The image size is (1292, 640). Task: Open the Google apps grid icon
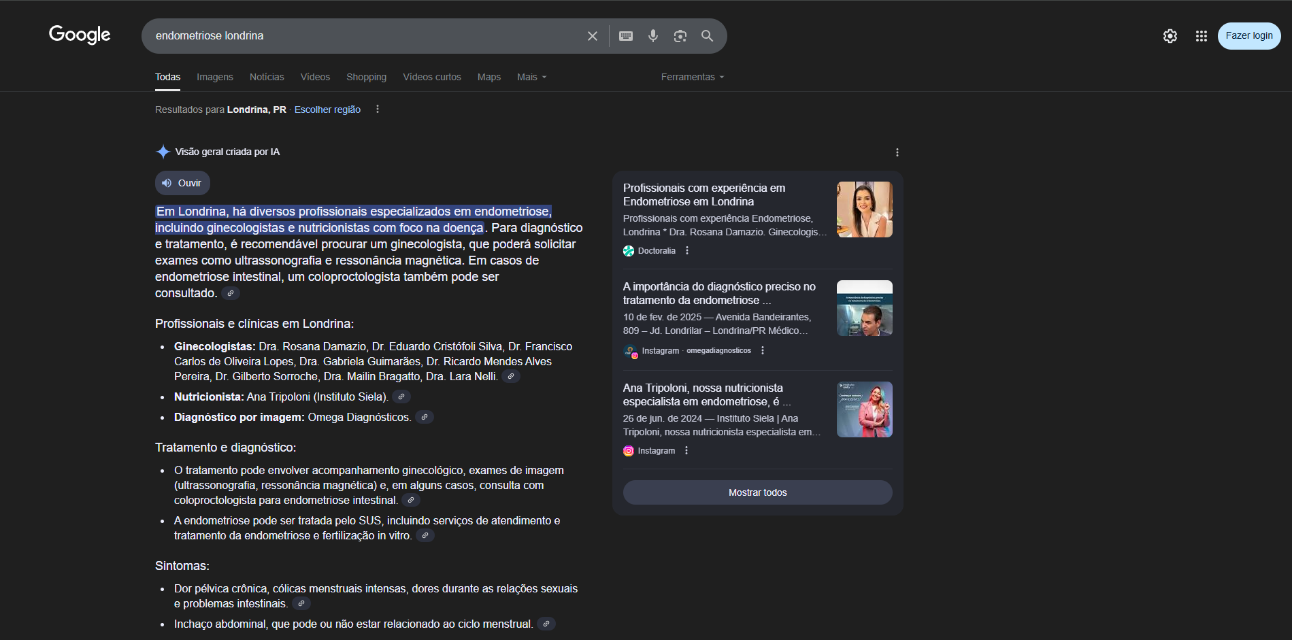[x=1202, y=36]
